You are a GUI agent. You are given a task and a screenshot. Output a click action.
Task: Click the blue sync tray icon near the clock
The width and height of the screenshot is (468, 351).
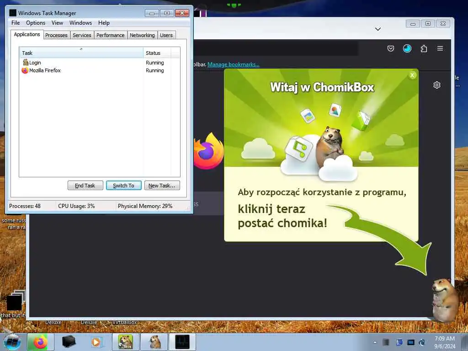[422, 342]
